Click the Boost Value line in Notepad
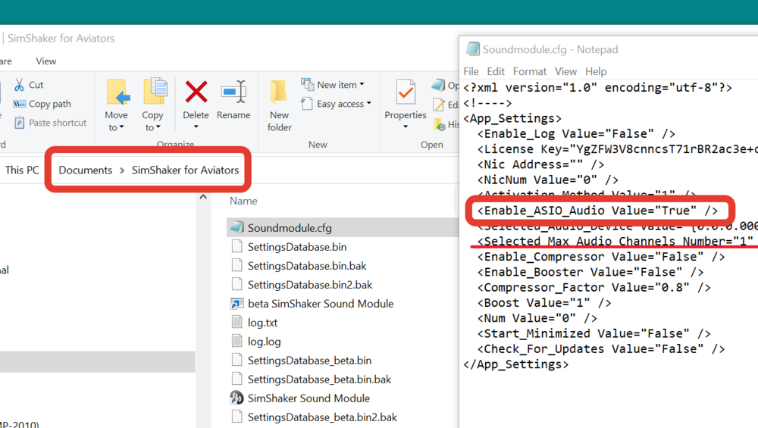The image size is (758, 428). point(544,303)
